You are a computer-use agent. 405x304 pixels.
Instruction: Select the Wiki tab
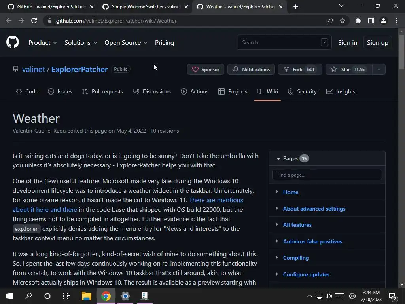click(267, 91)
